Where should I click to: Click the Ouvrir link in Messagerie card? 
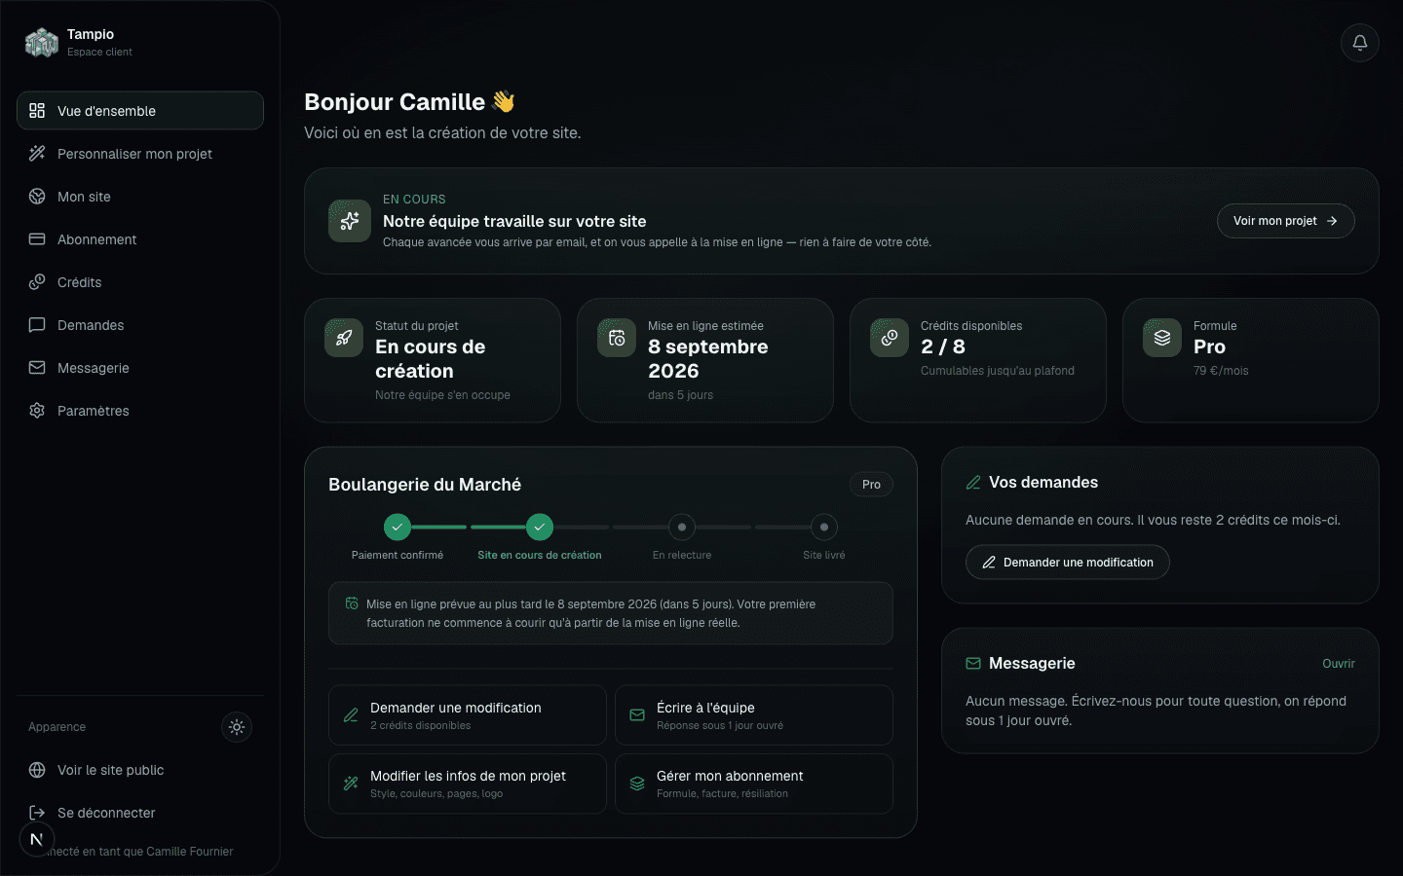coord(1338,664)
